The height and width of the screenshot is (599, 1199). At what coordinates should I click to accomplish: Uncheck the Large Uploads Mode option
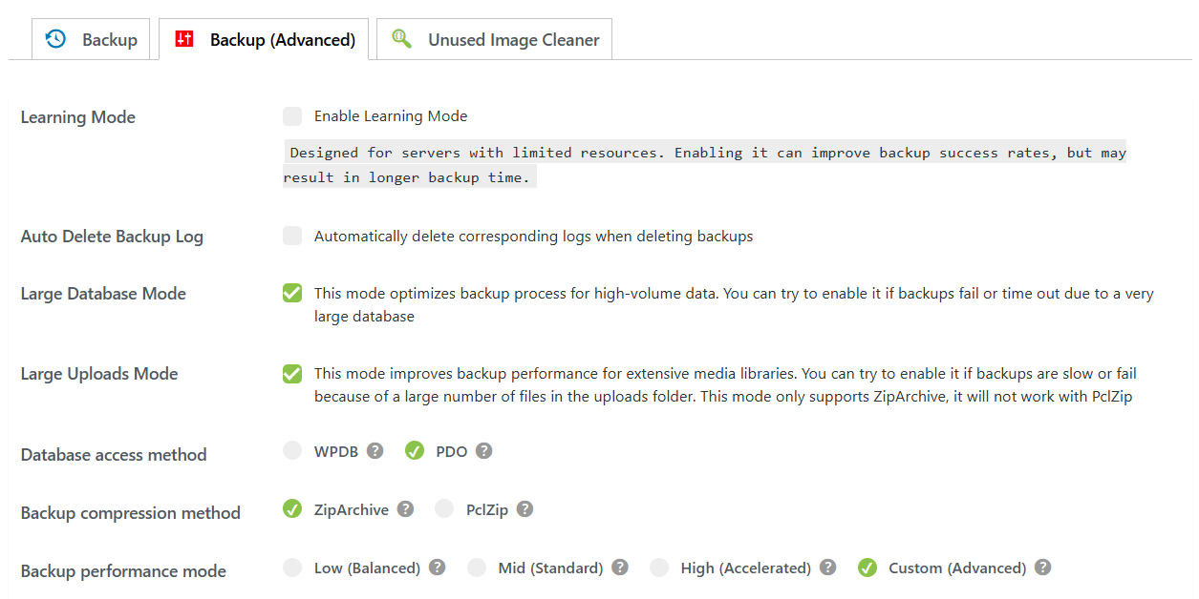[292, 373]
